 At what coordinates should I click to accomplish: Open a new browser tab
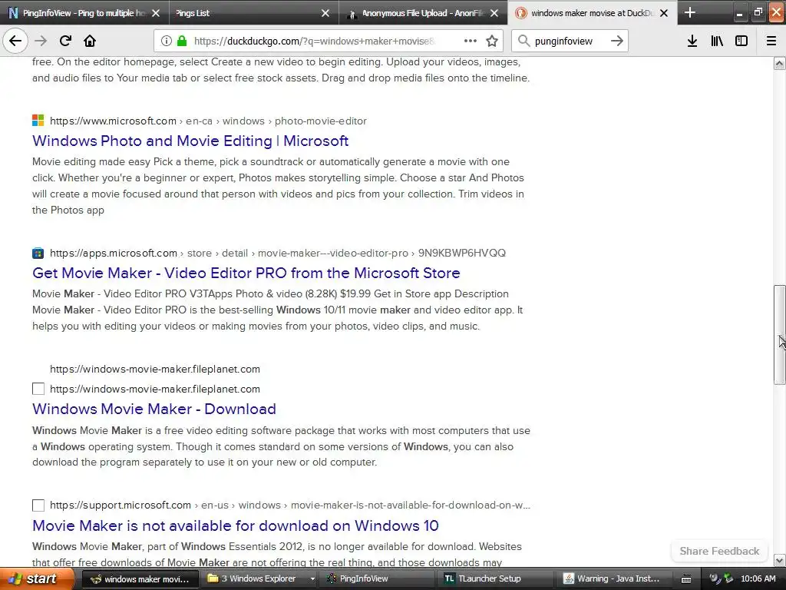690,12
